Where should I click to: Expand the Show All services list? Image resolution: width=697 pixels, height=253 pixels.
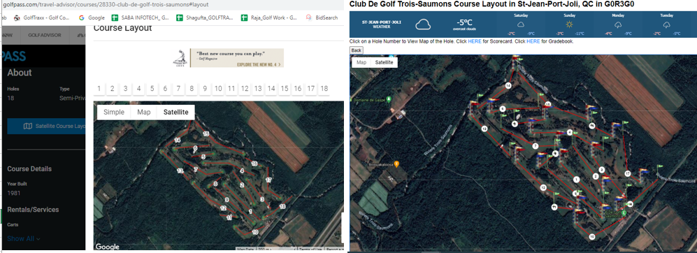coord(24,239)
